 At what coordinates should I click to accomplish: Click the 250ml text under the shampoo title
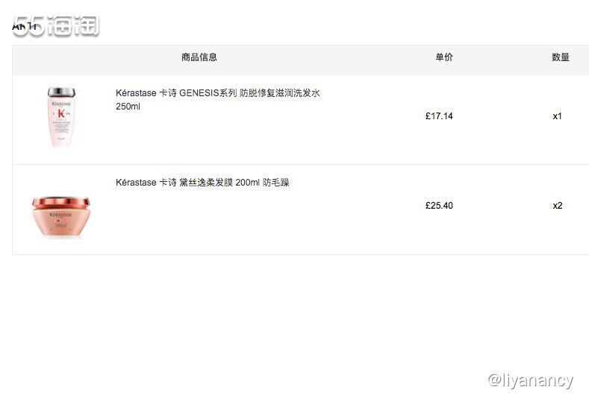point(128,107)
